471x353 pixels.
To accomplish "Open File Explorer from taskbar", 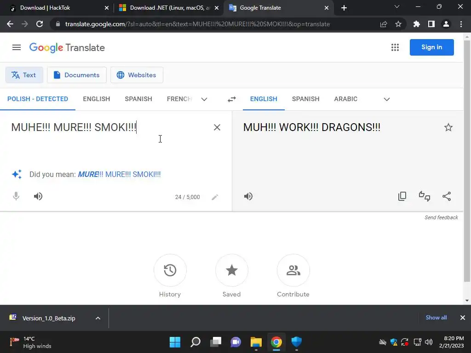I will [x=256, y=342].
